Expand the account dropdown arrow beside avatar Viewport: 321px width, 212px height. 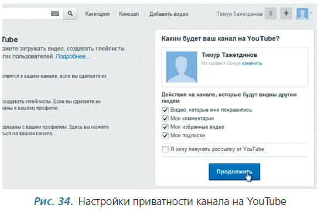pos(311,13)
